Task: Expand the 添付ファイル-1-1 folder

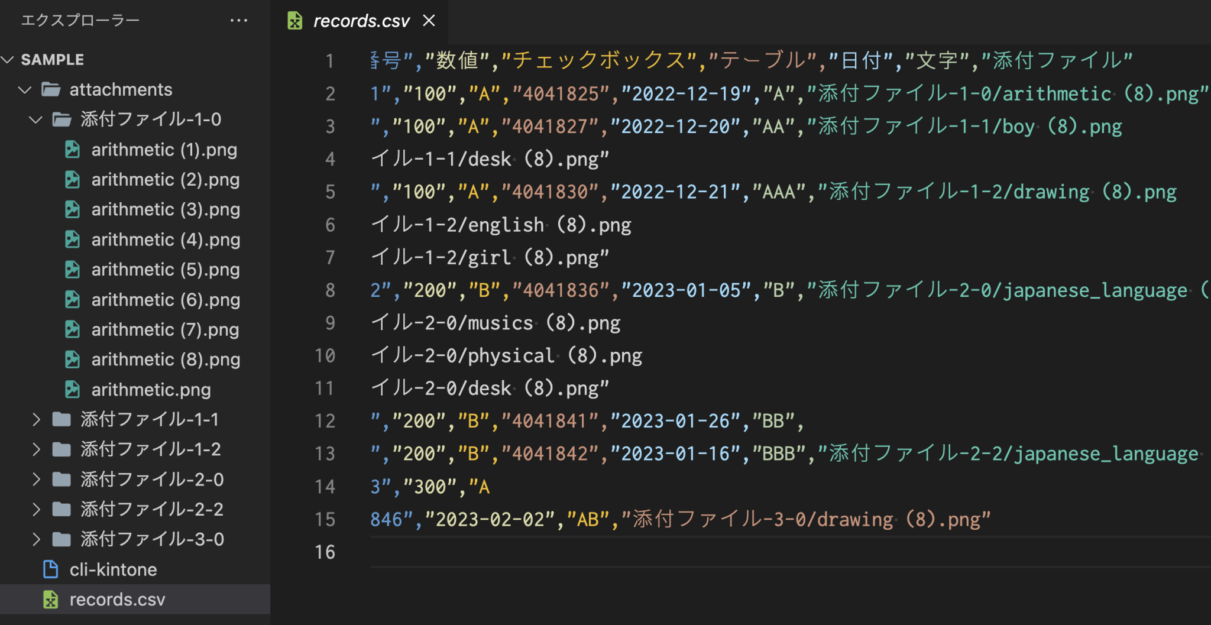Action: tap(35, 419)
